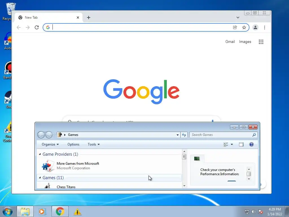The width and height of the screenshot is (289, 217).
Task: Open Windows Start menu
Action: tap(8, 211)
